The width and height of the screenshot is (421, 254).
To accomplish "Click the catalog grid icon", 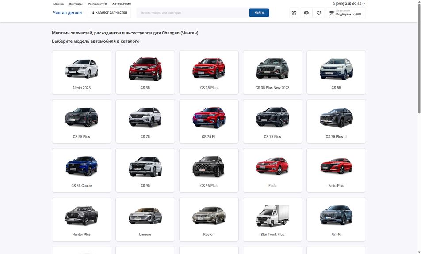I will pyautogui.click(x=92, y=13).
